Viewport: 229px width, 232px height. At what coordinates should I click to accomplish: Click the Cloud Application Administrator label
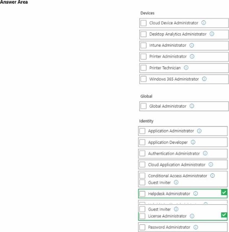177,165
